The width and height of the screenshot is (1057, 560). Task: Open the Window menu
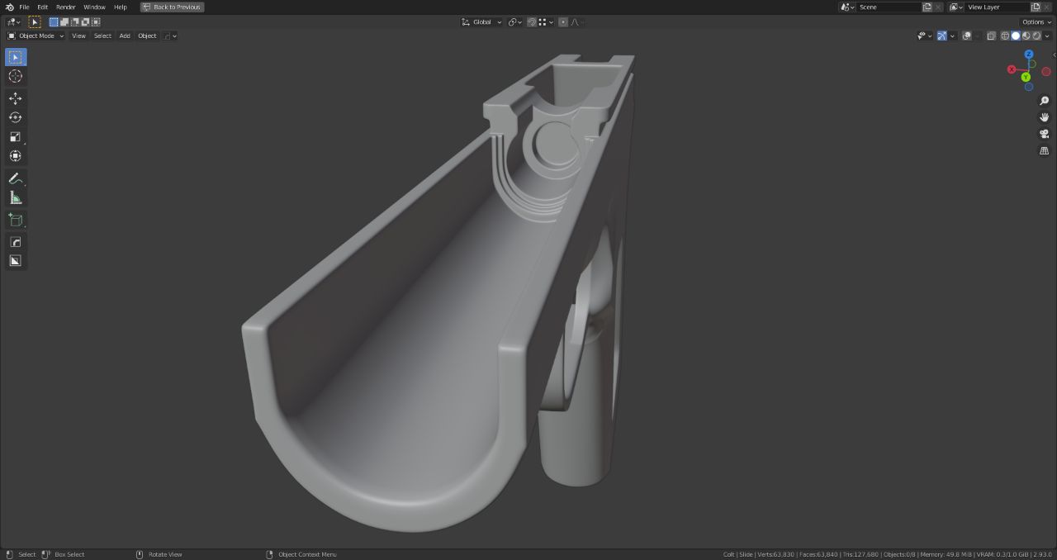[94, 7]
